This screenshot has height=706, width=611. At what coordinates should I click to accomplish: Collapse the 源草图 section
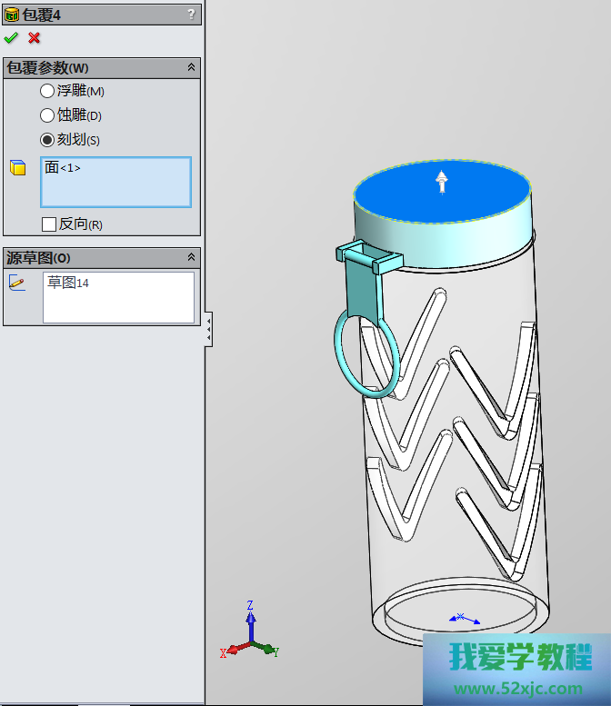tap(191, 258)
